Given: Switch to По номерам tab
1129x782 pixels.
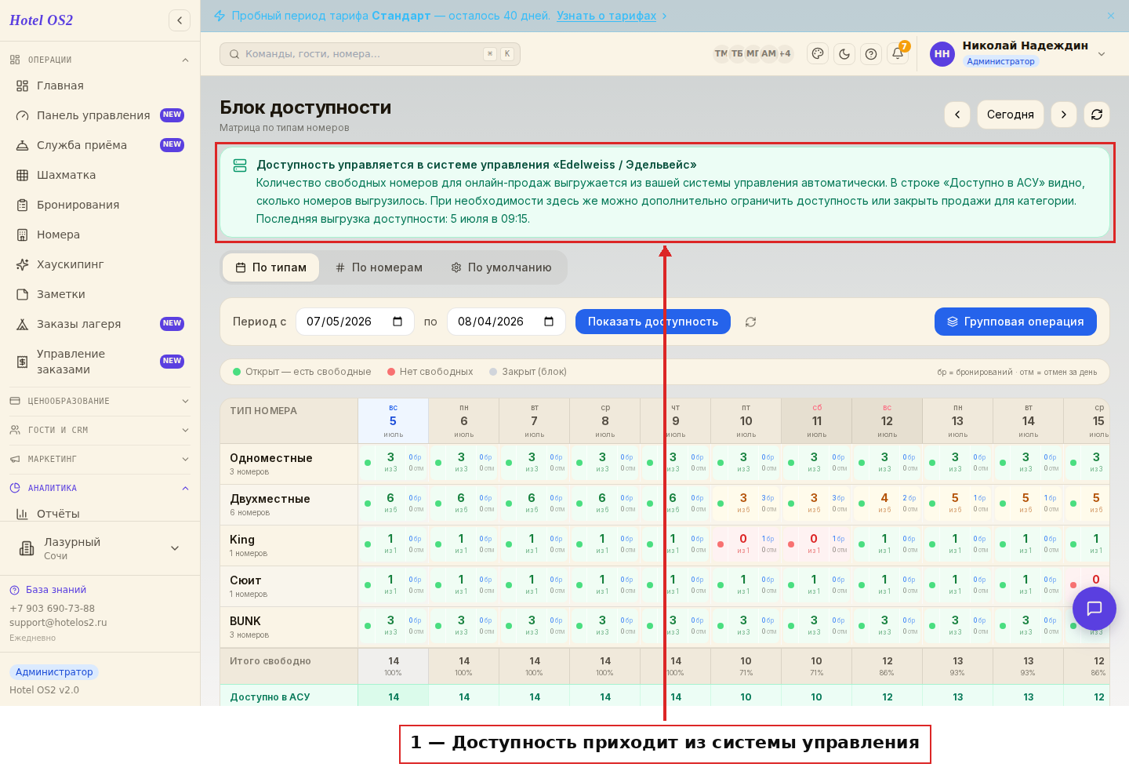Looking at the screenshot, I should click(379, 267).
